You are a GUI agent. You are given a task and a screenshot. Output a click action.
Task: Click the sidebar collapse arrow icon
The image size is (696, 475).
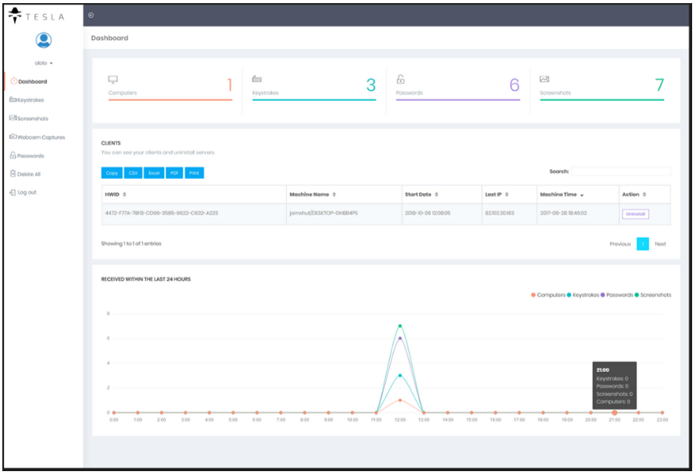coord(91,15)
